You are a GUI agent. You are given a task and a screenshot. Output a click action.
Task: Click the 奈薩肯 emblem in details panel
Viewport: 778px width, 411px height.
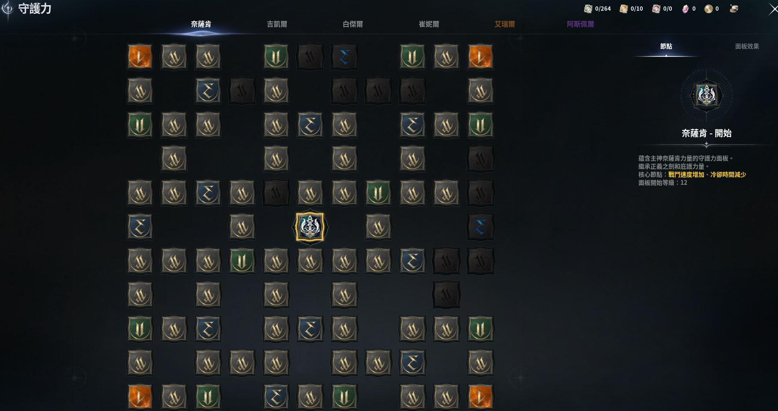coord(706,95)
